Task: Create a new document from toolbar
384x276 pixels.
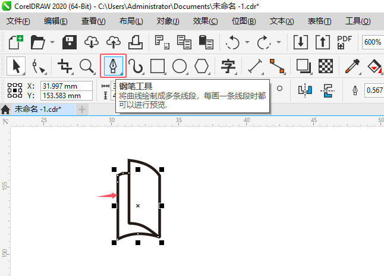Action: click(x=16, y=42)
